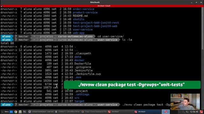Viewport: 204px width, 114px height.
Task: Click the 'ls -la' command text
Action: pos(127,40)
